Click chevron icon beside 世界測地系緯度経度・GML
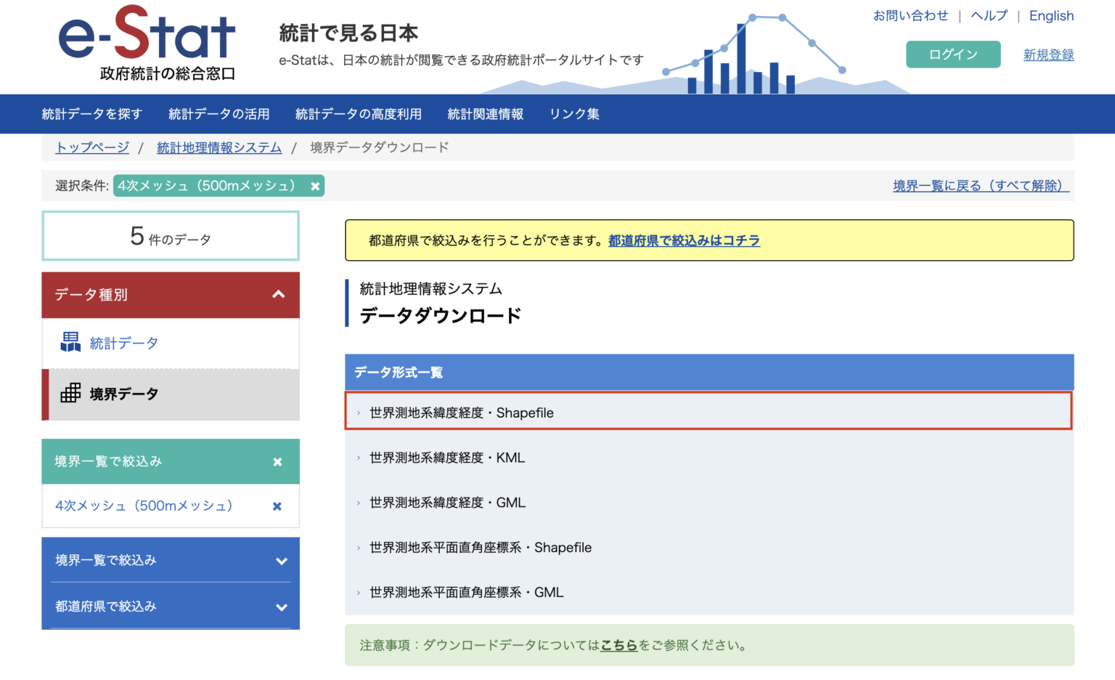This screenshot has height=680, width=1115. pyautogui.click(x=358, y=503)
